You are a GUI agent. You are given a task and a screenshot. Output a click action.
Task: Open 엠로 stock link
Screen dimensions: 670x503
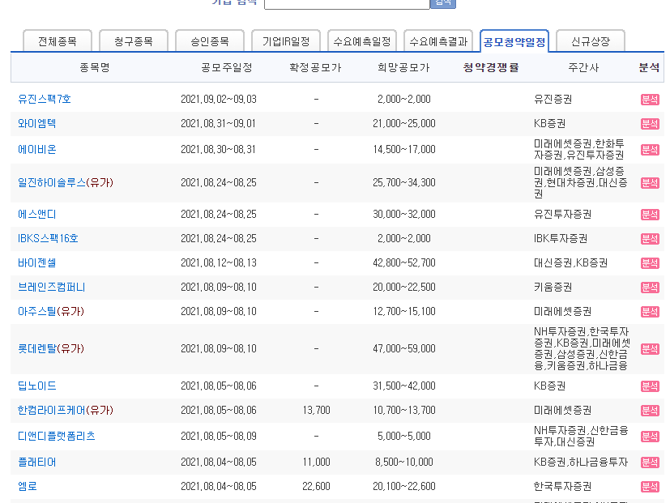click(28, 486)
